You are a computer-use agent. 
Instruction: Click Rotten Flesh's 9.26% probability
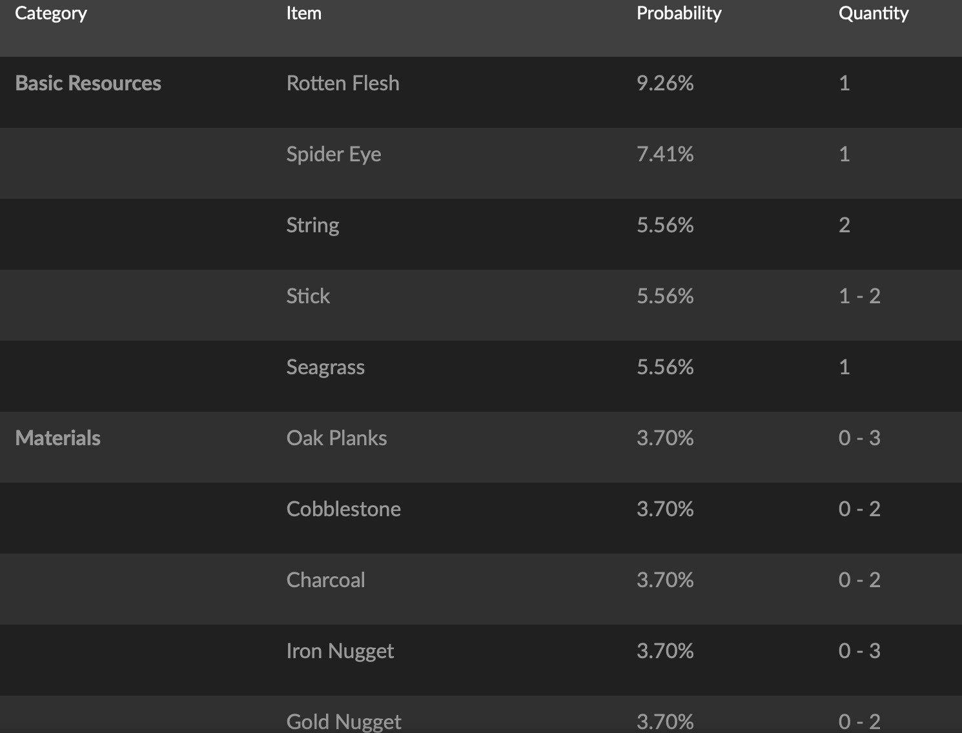coord(665,83)
